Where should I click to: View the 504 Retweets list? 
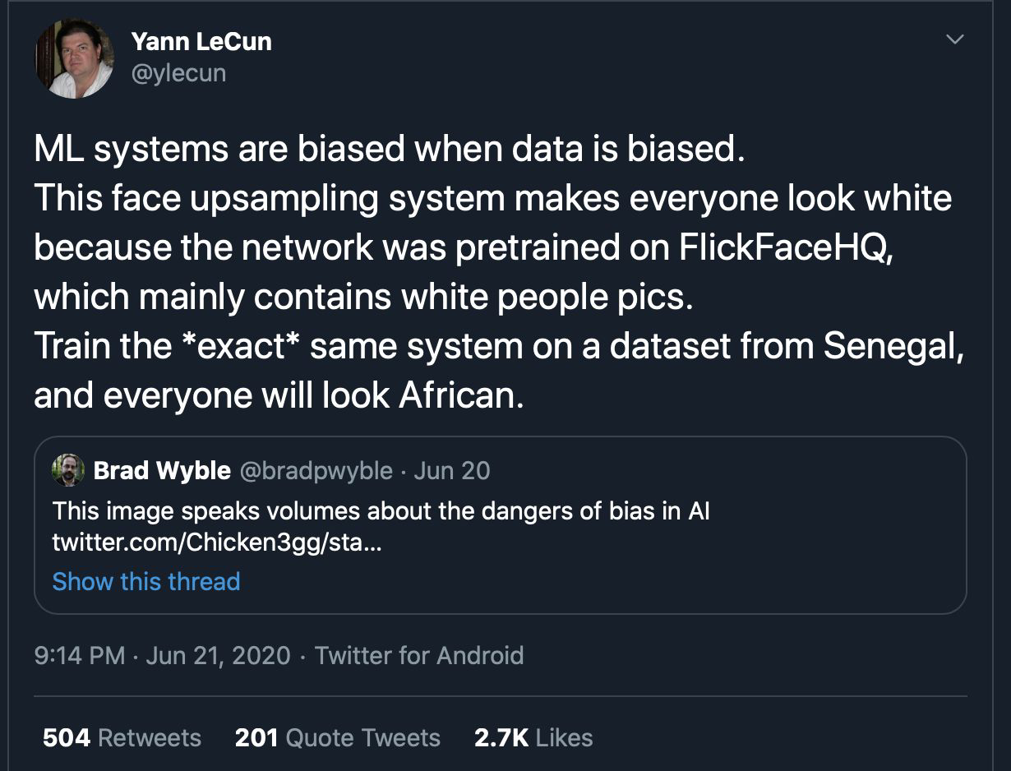(122, 737)
